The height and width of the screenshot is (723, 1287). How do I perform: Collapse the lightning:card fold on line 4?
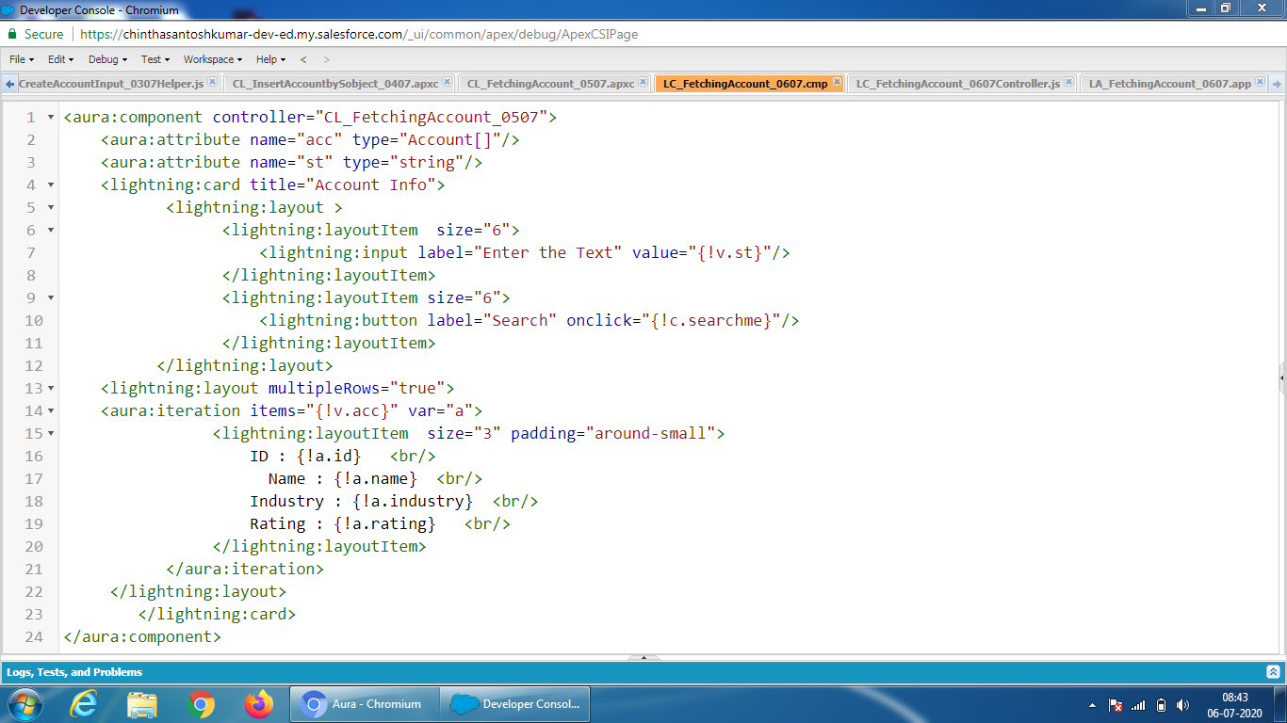pyautogui.click(x=51, y=185)
